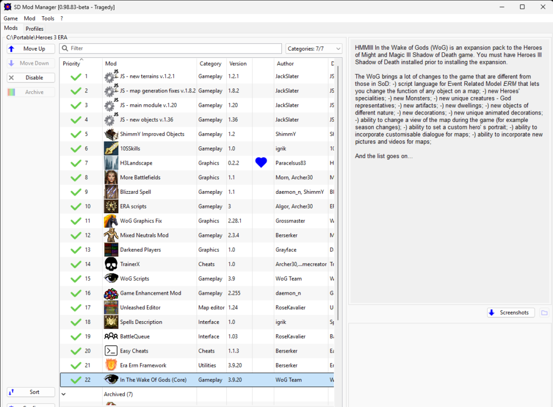Click the JS - map generation fixes gear icon
Screen dimensions: 553x407
point(111,91)
